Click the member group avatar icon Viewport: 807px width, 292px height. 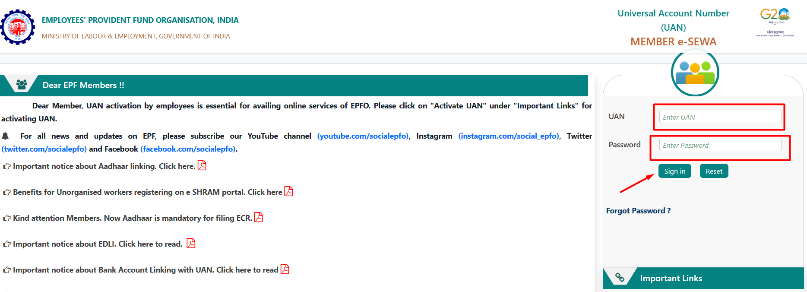(695, 73)
